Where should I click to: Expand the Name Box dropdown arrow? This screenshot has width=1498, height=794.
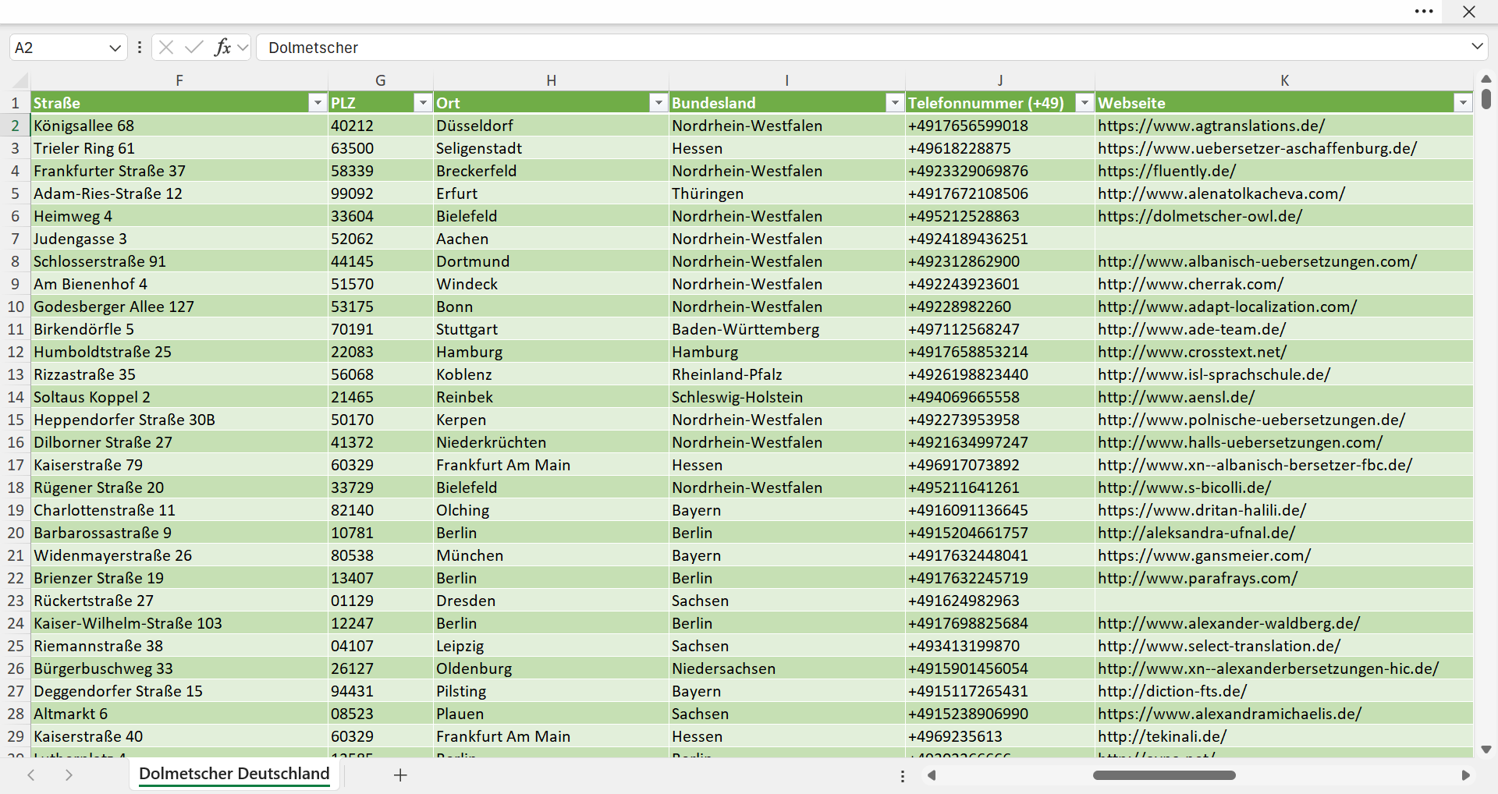[115, 48]
